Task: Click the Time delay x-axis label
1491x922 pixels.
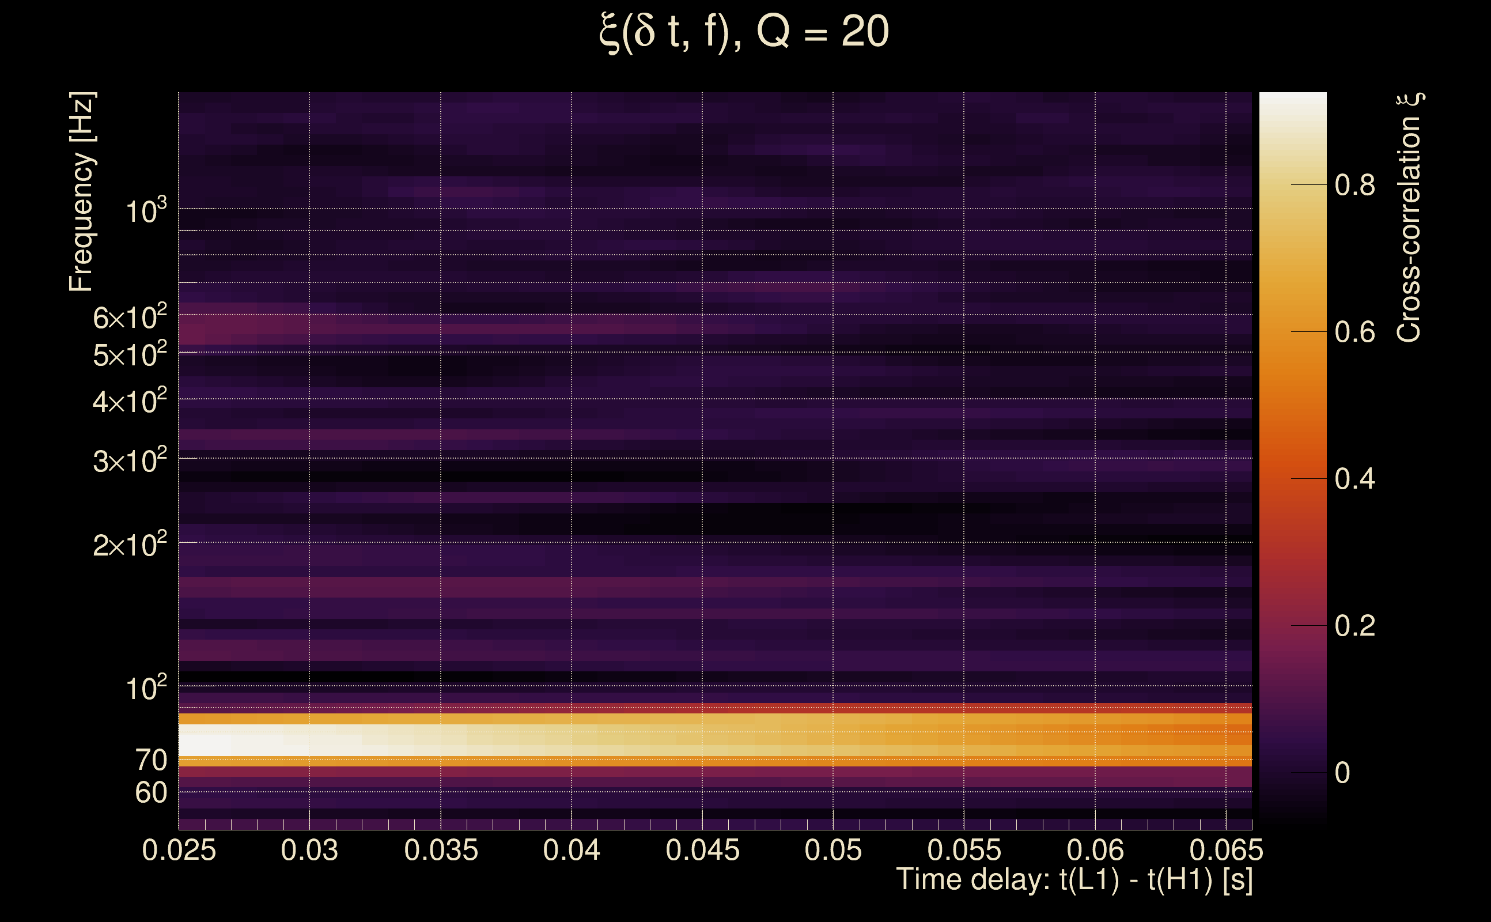Action: point(1074,880)
